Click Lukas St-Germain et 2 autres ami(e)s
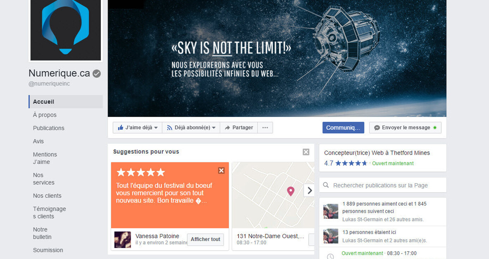Viewport: 489px width, 259px height. pos(385,241)
